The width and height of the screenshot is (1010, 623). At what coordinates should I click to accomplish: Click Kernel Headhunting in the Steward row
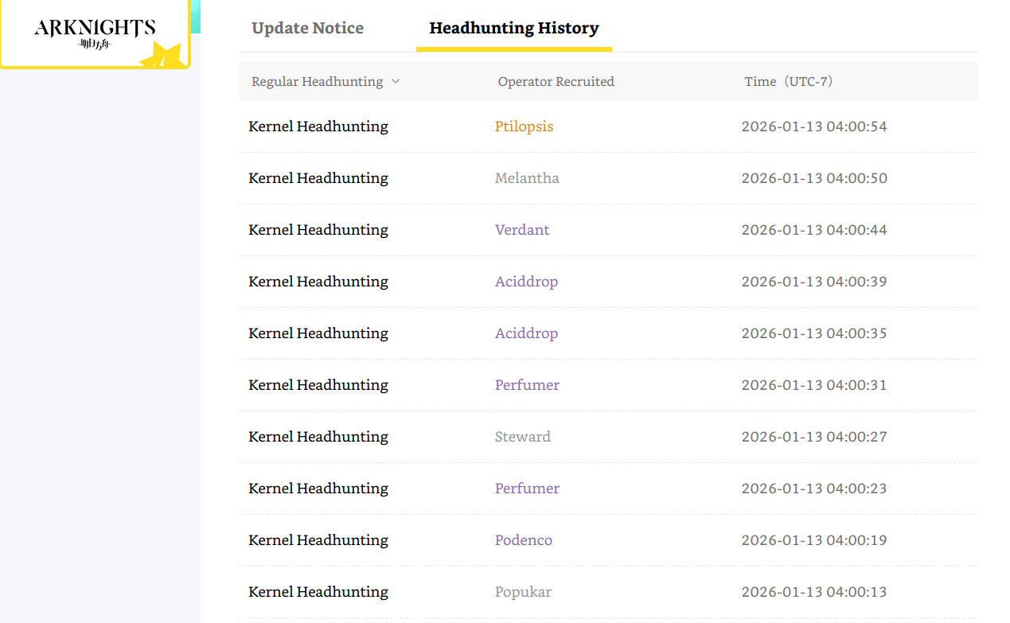pyautogui.click(x=318, y=437)
